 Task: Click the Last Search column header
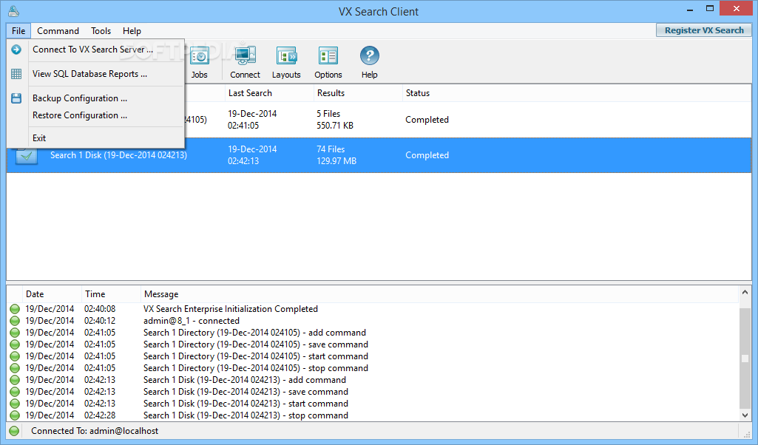pyautogui.click(x=269, y=93)
